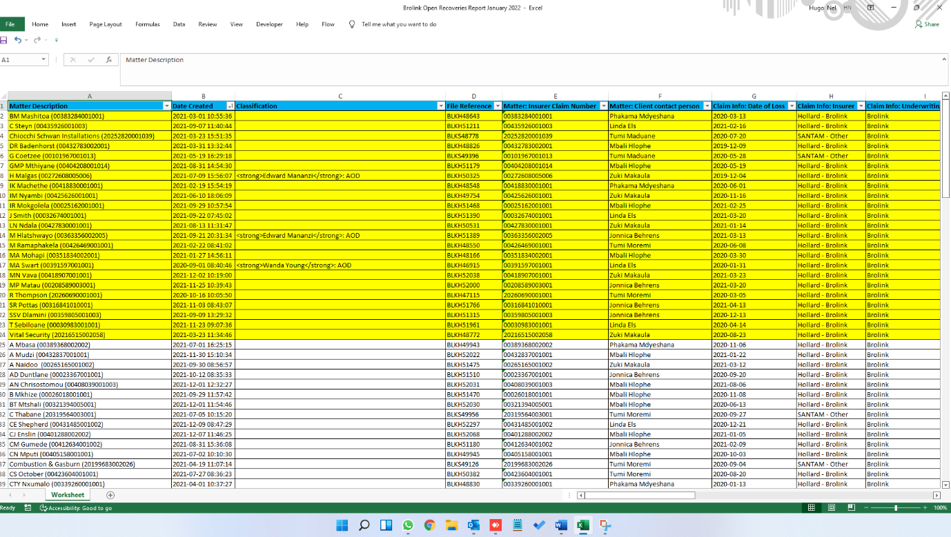Select cell Combustion & Gasburn (20199683002026)
The image size is (951, 537).
coord(90,464)
